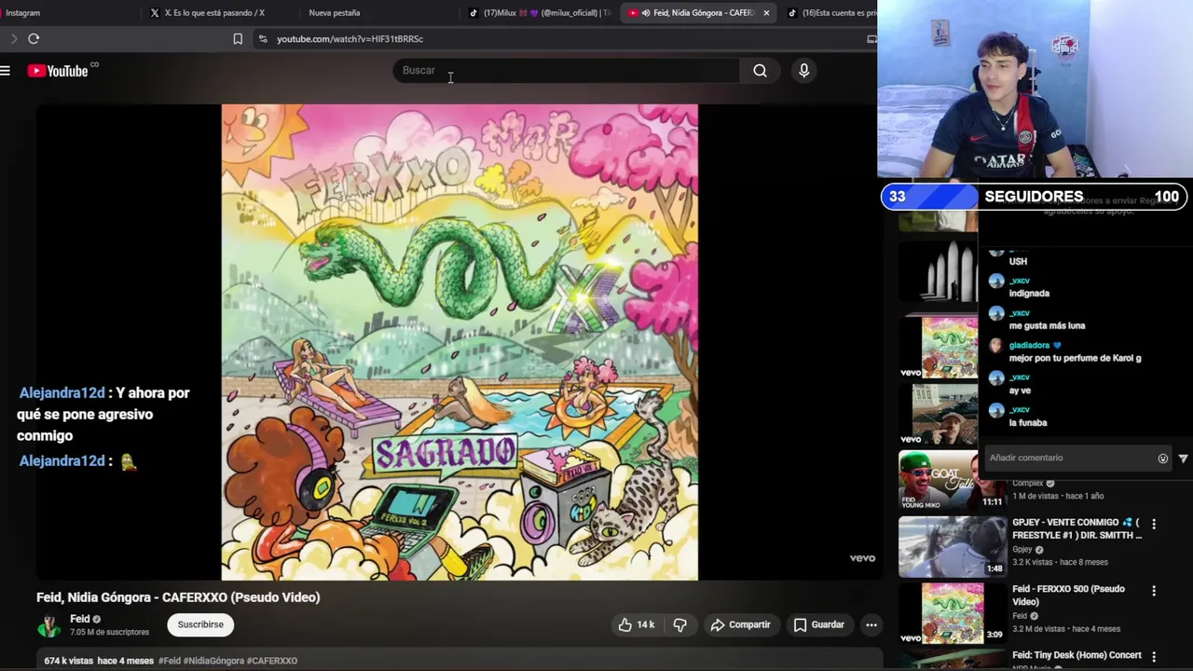Switch to the Milux TikTok tab
The width and height of the screenshot is (1193, 671).
[541, 13]
